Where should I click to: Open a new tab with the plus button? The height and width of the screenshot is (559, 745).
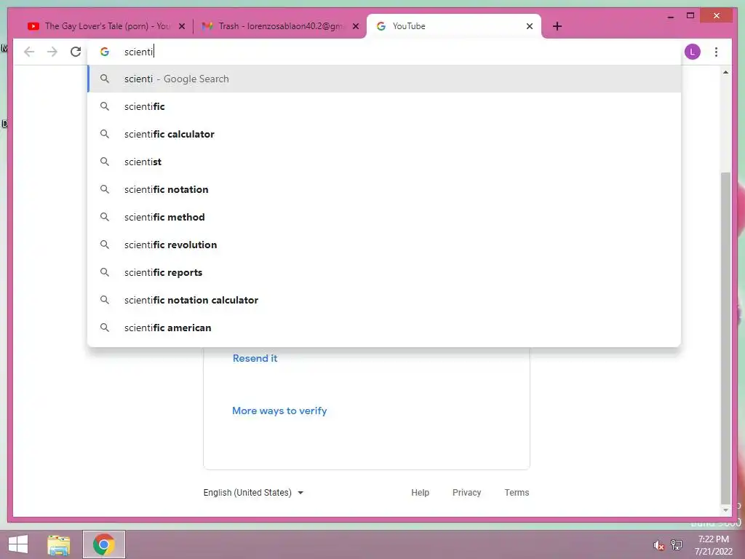[557, 26]
